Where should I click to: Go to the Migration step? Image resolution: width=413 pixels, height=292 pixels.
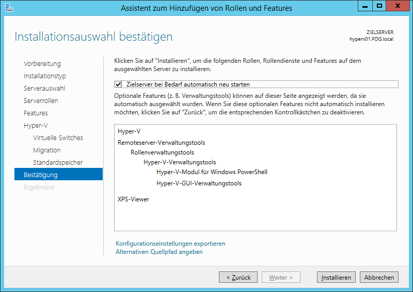[x=47, y=150]
